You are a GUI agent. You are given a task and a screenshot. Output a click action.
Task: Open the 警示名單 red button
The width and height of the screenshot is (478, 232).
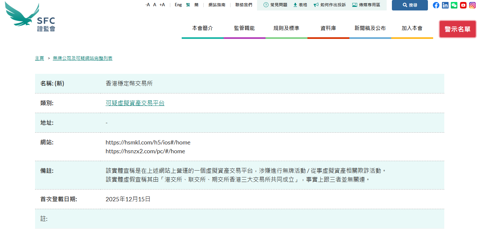(457, 29)
